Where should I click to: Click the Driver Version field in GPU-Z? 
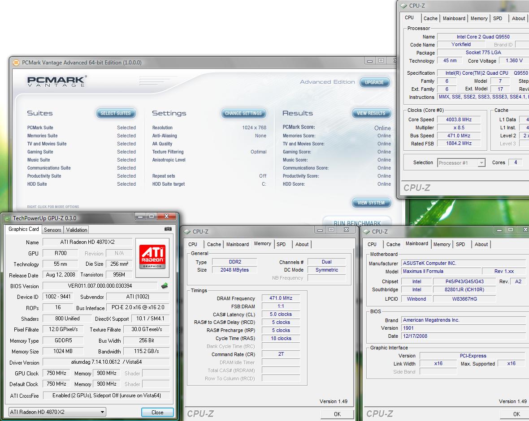tap(106, 362)
